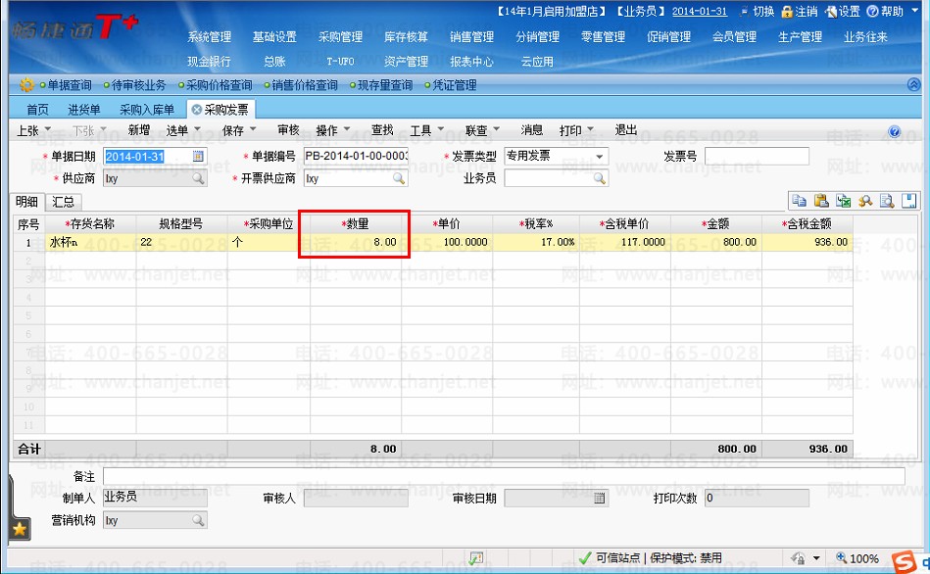Click the 发票号 input field

[x=757, y=157]
